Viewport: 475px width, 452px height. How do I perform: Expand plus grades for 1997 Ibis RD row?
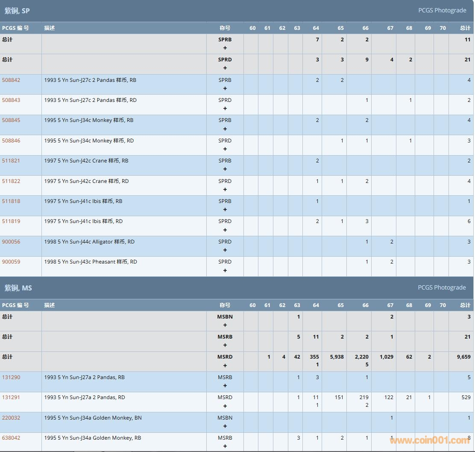tap(225, 230)
